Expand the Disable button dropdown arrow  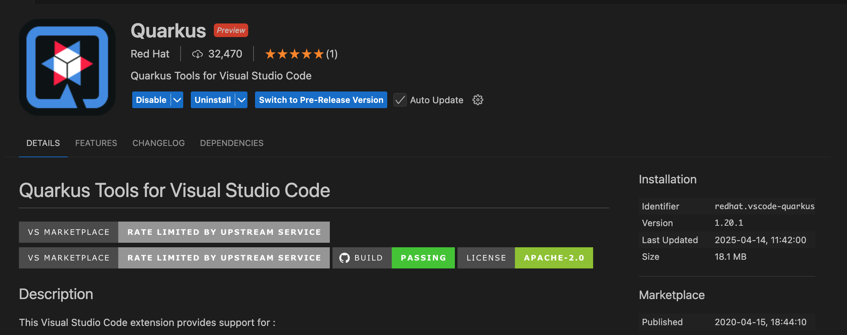[x=177, y=100]
